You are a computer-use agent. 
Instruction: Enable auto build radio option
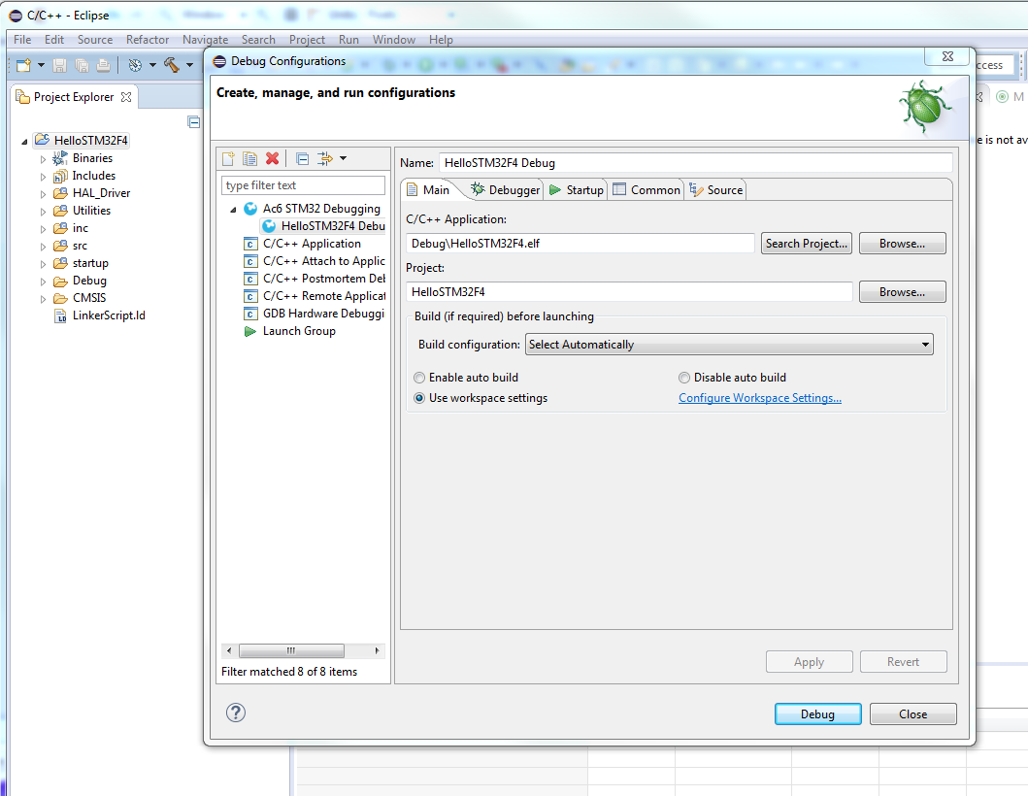tap(419, 378)
